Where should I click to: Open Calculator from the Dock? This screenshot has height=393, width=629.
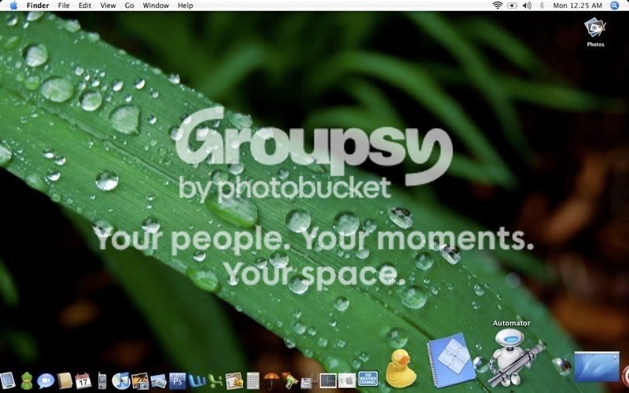(x=252, y=381)
